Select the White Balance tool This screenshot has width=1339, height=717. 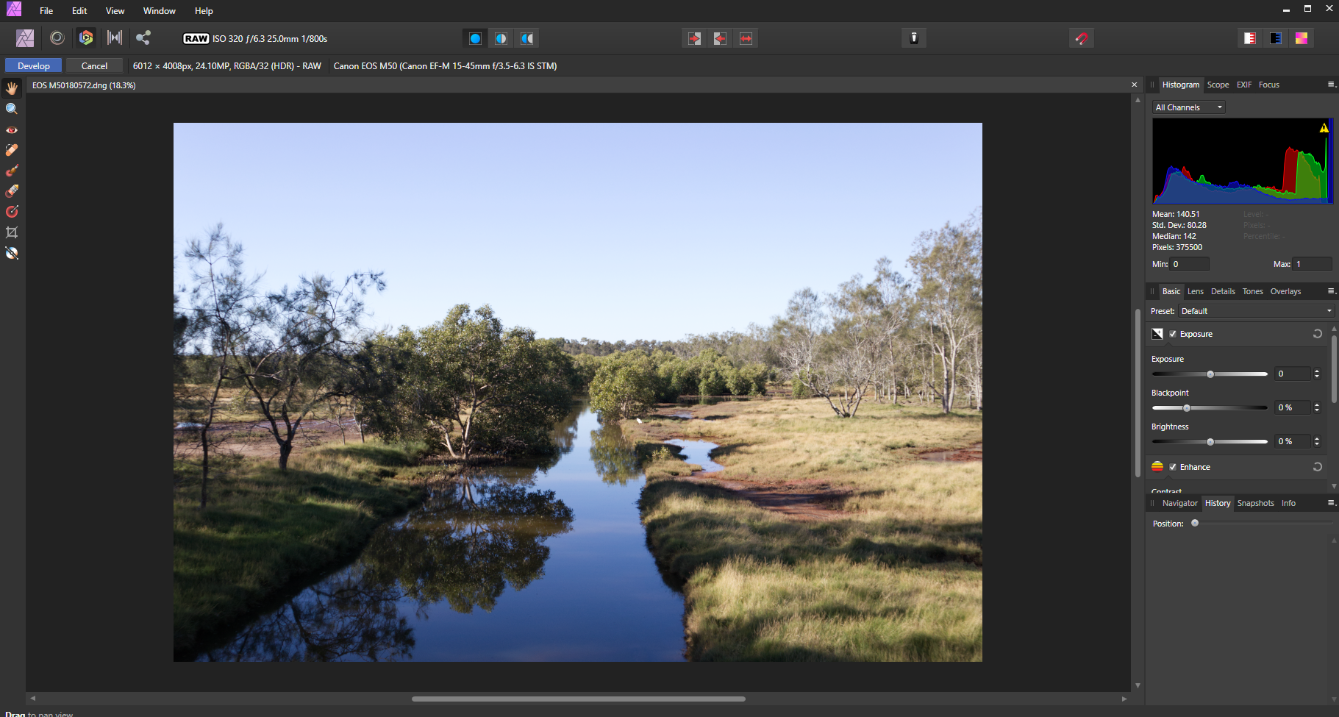click(x=12, y=253)
